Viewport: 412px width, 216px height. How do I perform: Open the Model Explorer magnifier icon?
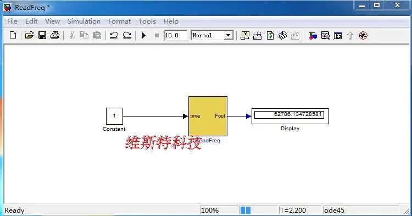click(325, 36)
